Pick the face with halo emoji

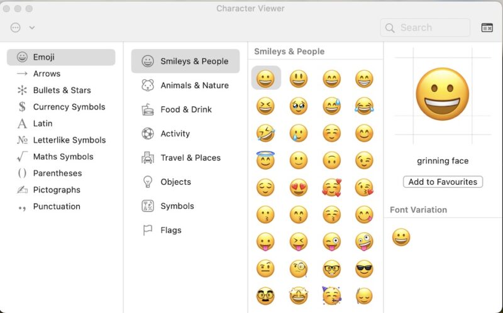pyautogui.click(x=265, y=160)
